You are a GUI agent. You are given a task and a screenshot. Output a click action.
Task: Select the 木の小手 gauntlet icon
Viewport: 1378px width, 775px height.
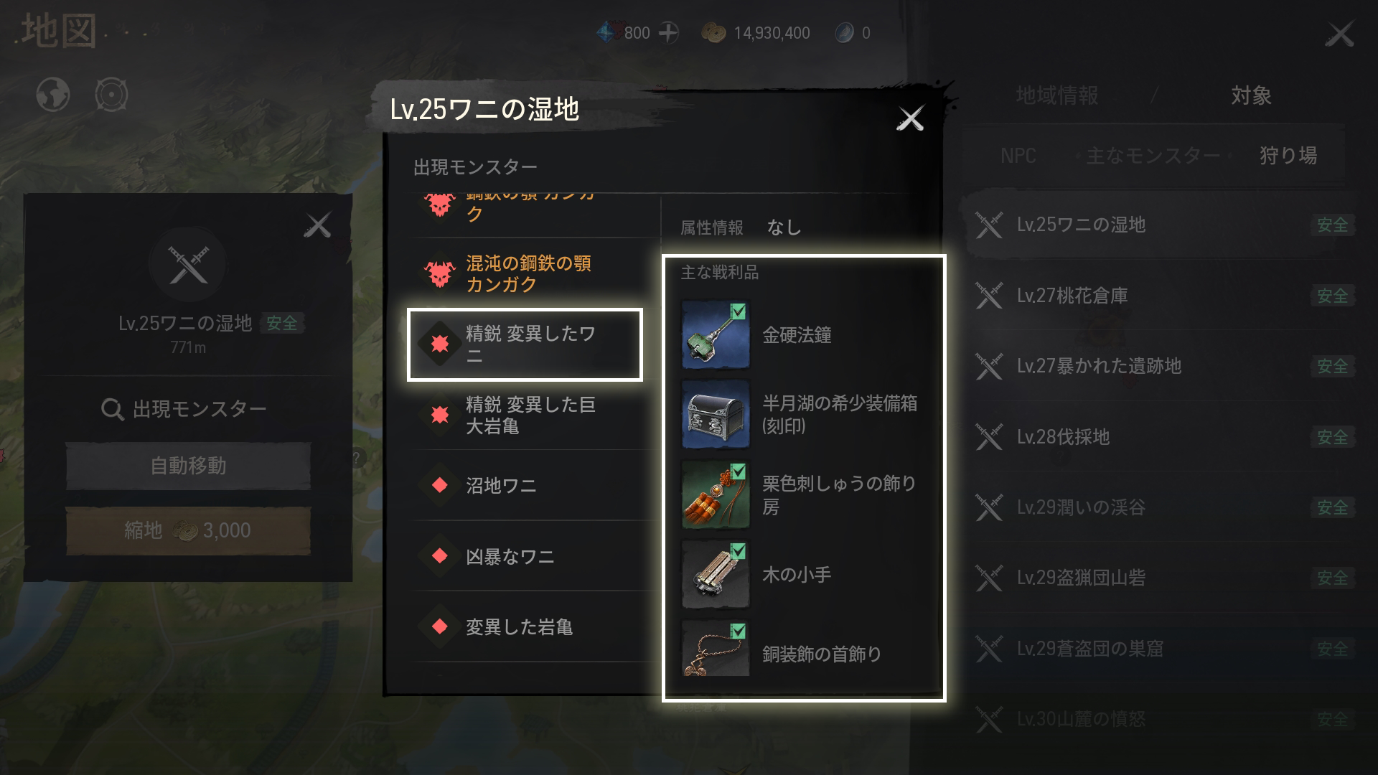coord(716,574)
